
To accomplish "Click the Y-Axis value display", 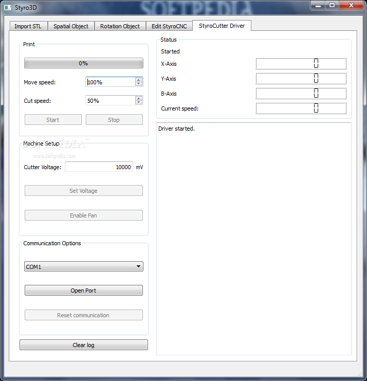I will [301, 79].
